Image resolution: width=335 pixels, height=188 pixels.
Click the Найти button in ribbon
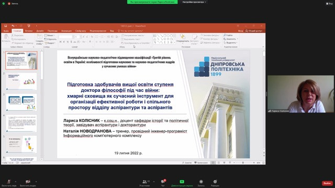point(228,35)
